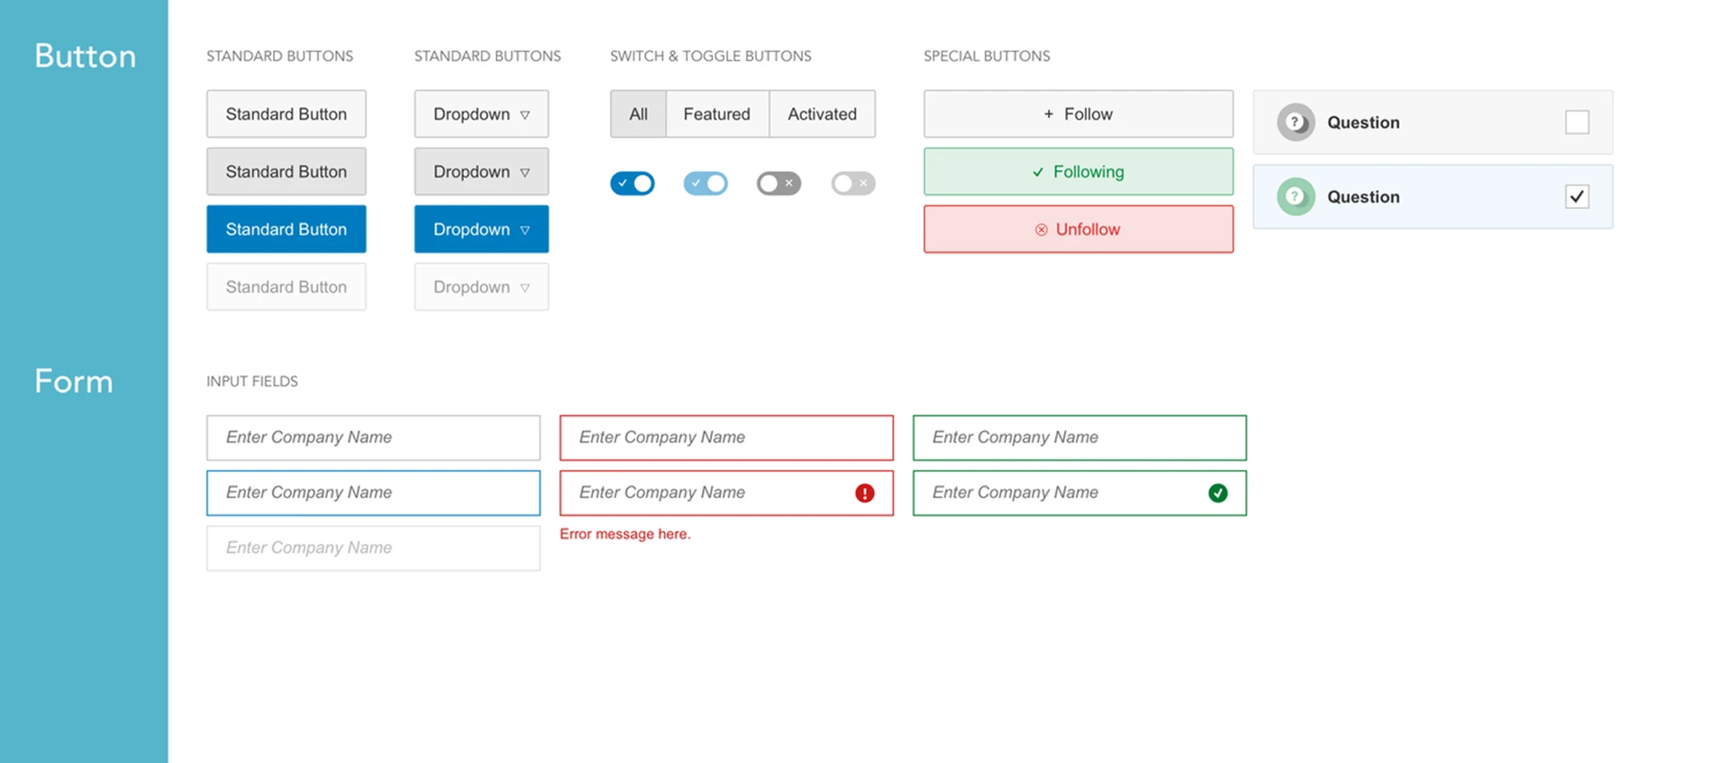This screenshot has width=1730, height=763.
Task: Click the 'SWITCH & TOGGLE BUTTONS' heading
Action: coord(711,56)
